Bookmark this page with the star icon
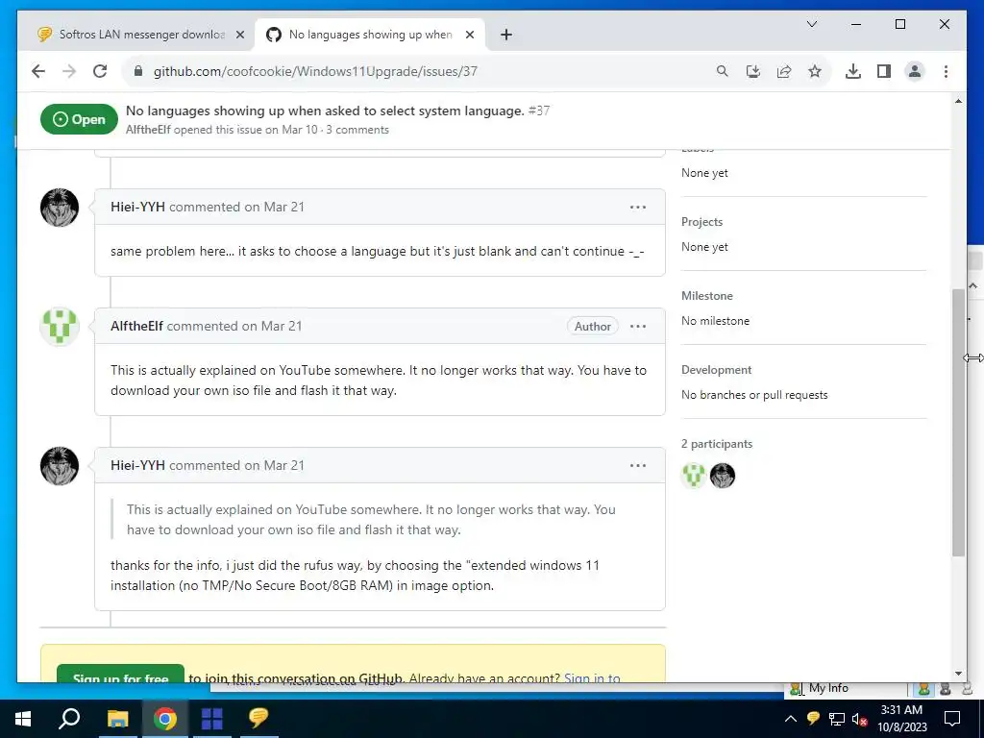984x738 pixels. pyautogui.click(x=815, y=71)
